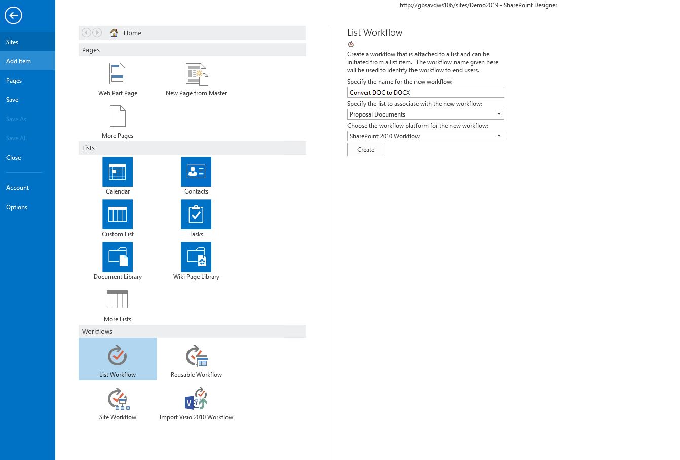Viewport: 680px width, 460px height.
Task: Click the Create button
Action: coord(366,150)
